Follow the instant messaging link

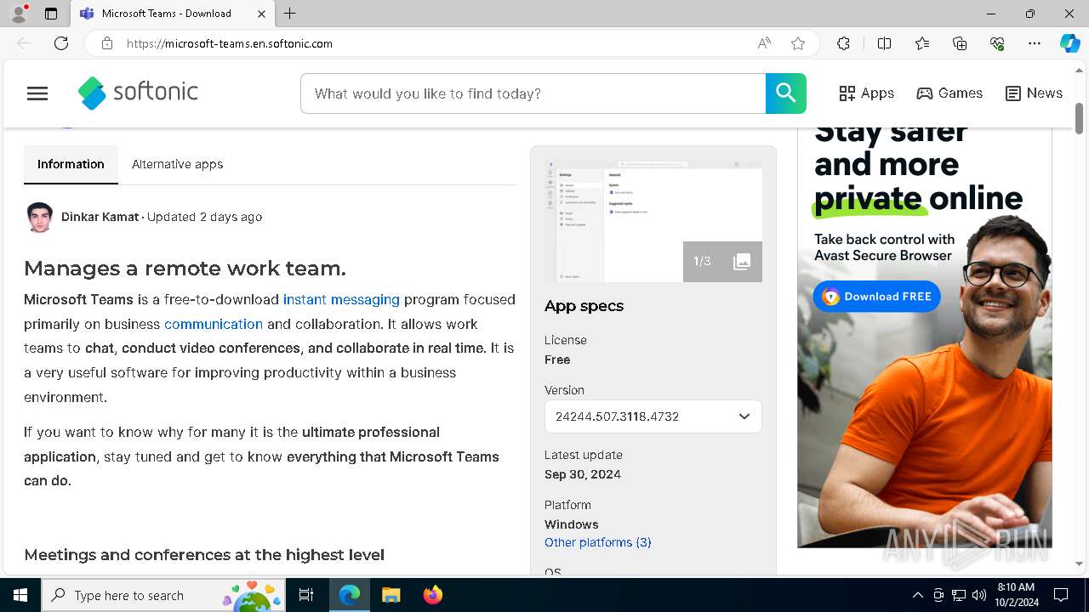[341, 299]
